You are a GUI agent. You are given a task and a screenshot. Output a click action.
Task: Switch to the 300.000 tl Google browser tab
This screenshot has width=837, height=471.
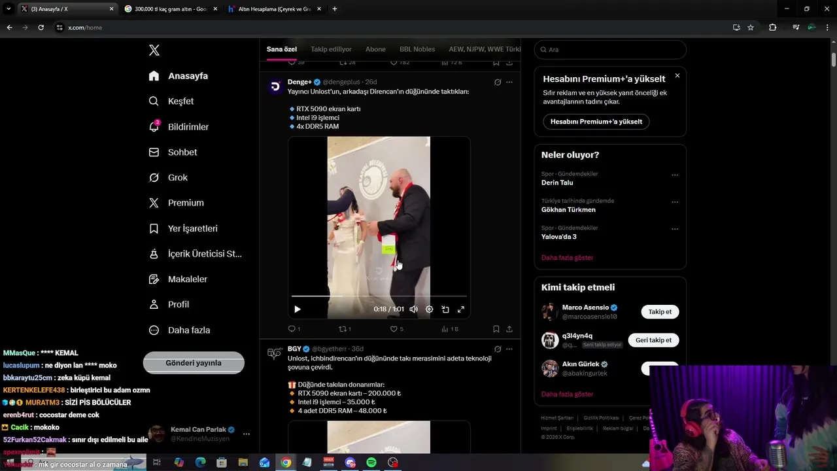[x=170, y=9]
